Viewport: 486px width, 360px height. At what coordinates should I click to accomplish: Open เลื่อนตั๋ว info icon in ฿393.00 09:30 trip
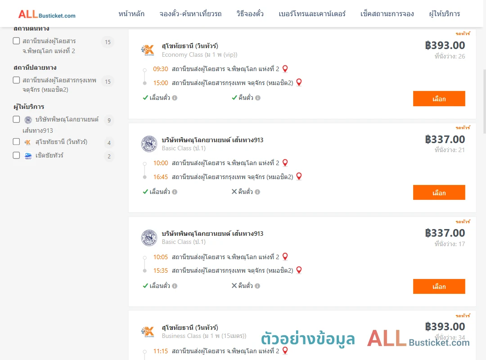click(x=175, y=98)
